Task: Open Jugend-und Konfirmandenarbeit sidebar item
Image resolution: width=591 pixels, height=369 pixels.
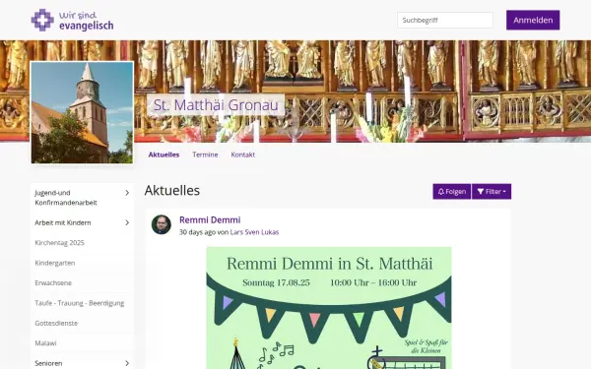Action: pos(66,198)
